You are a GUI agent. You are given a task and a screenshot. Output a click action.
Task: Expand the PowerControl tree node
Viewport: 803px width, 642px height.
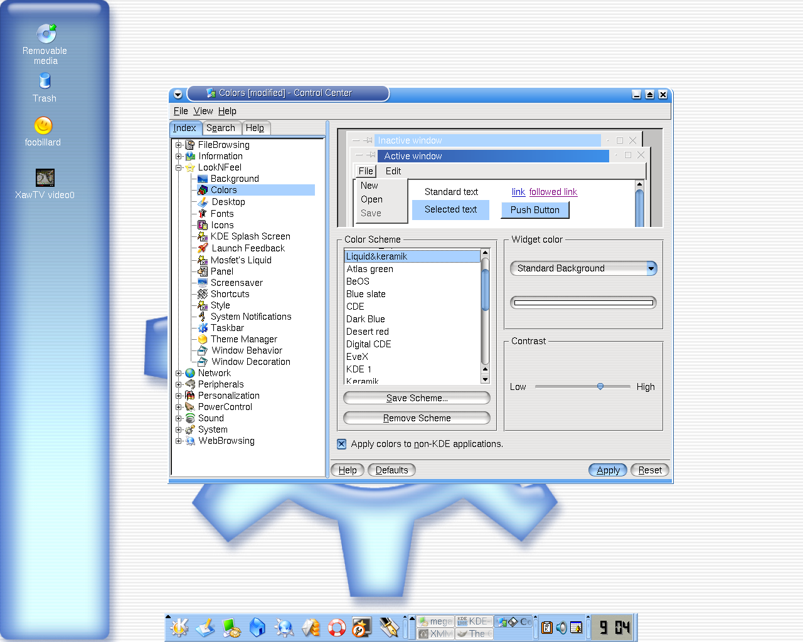tap(178, 407)
